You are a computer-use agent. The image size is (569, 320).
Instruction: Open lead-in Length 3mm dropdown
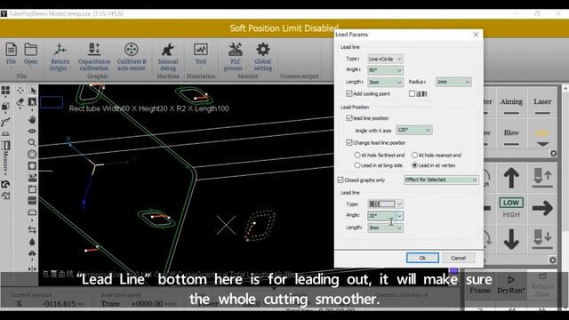pyautogui.click(x=385, y=83)
